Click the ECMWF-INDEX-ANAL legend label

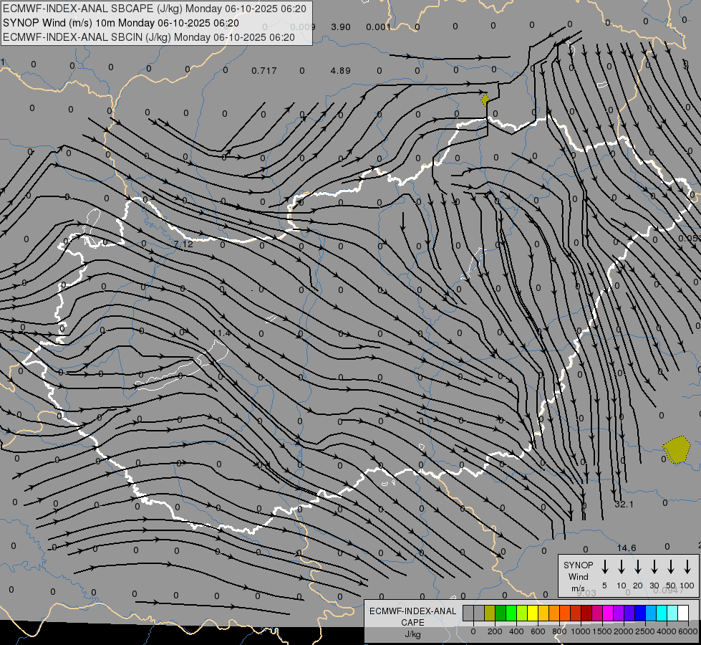(x=413, y=611)
